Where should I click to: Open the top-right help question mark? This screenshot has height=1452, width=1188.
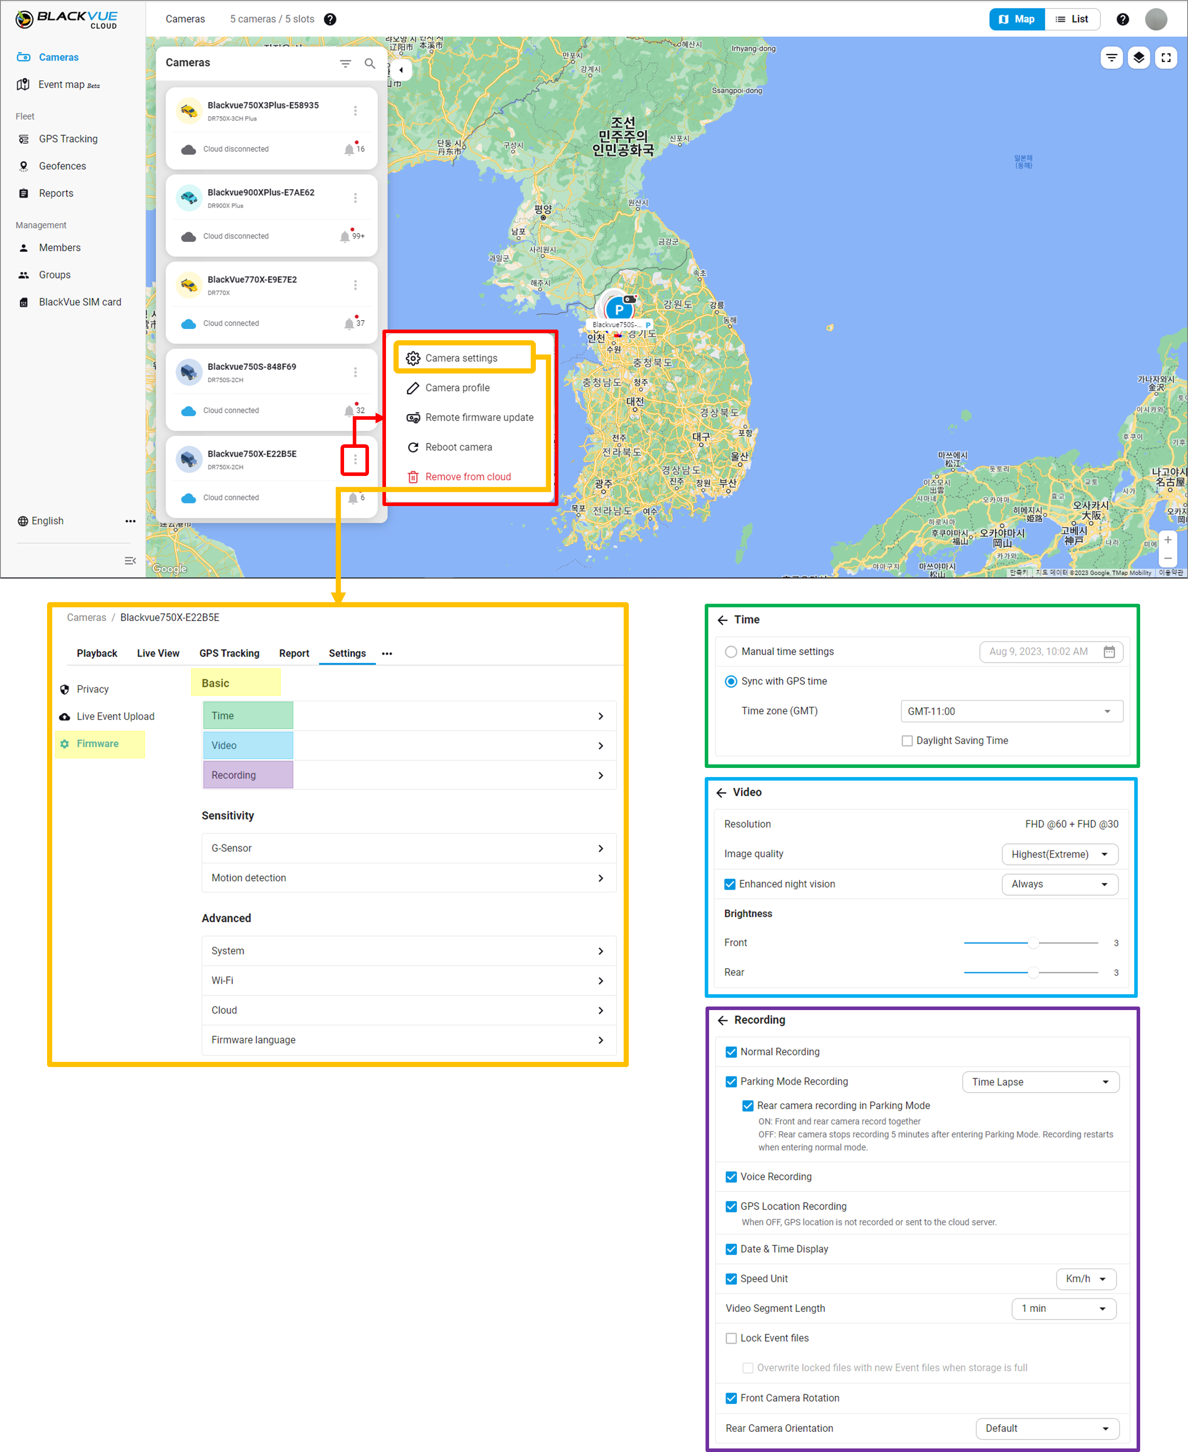coord(1122,19)
